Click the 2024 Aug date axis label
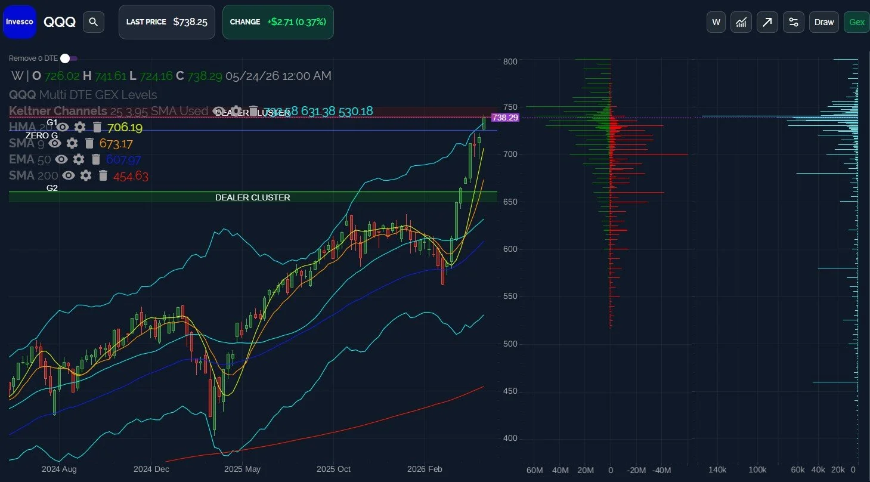The image size is (870, 482). click(x=59, y=469)
